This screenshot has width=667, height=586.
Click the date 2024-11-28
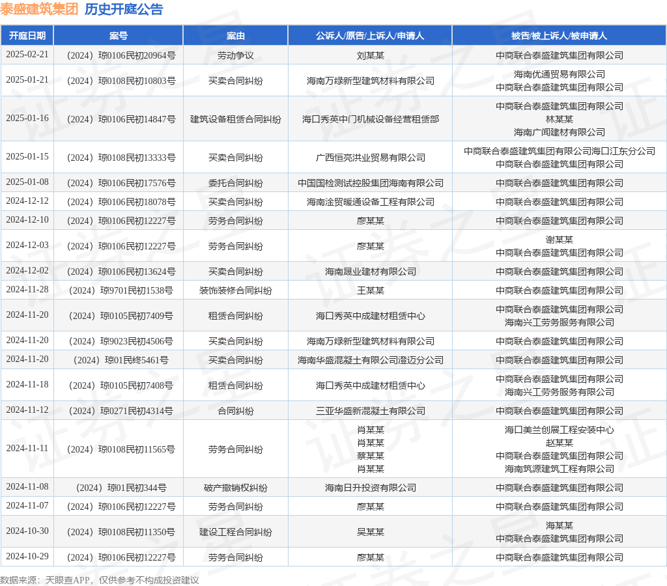click(27, 290)
